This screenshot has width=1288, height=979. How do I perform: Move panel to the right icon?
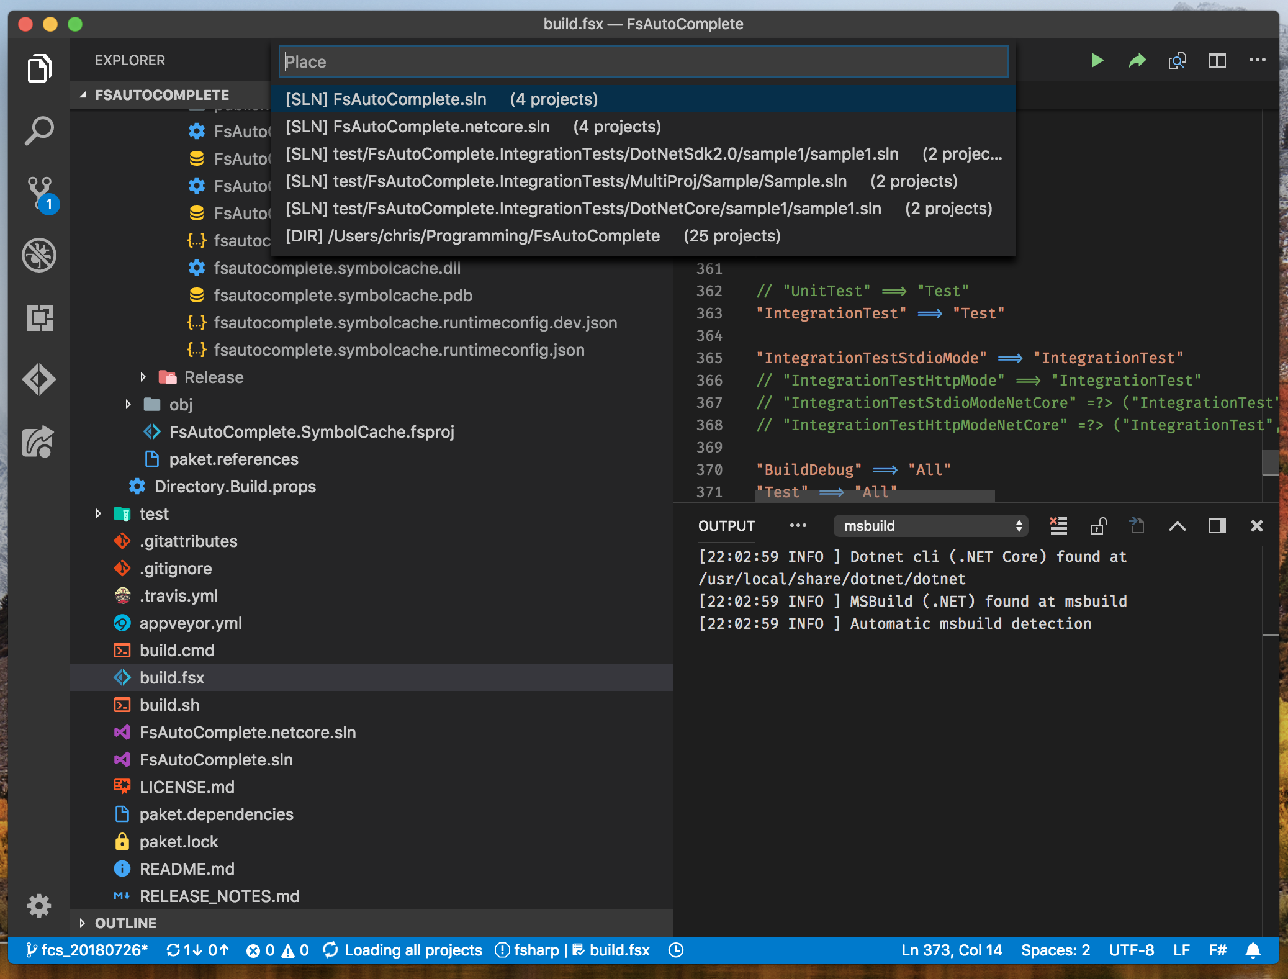[1217, 526]
